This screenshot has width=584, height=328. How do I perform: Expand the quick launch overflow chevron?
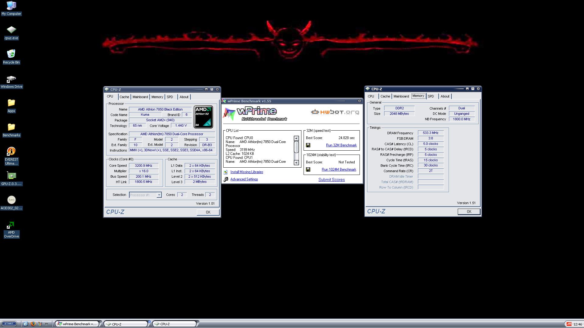coord(47,324)
